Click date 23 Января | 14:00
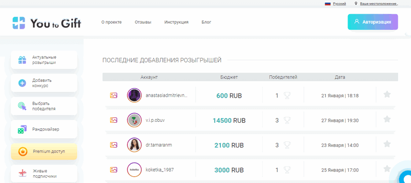 340,145
